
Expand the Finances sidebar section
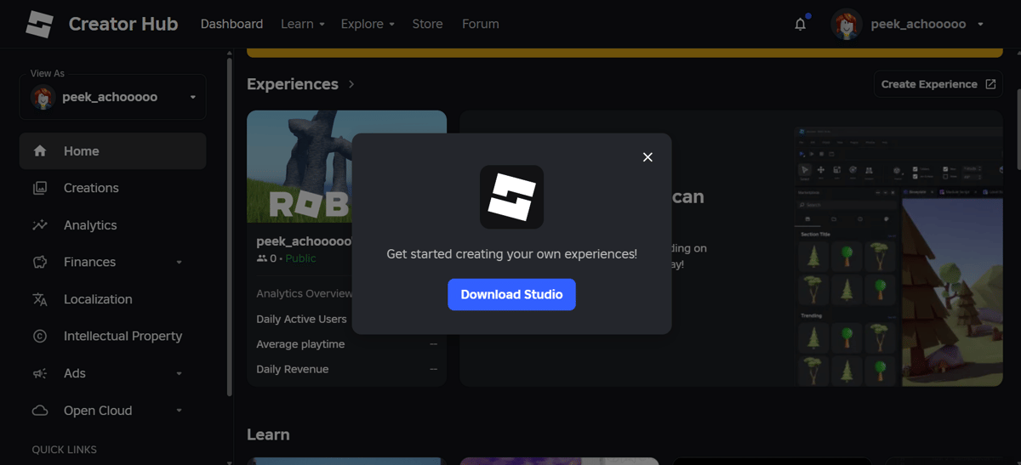(179, 263)
